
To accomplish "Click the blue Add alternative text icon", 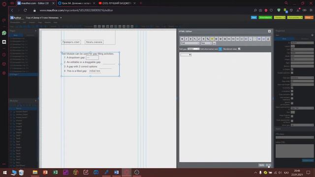I will point(220,49).
